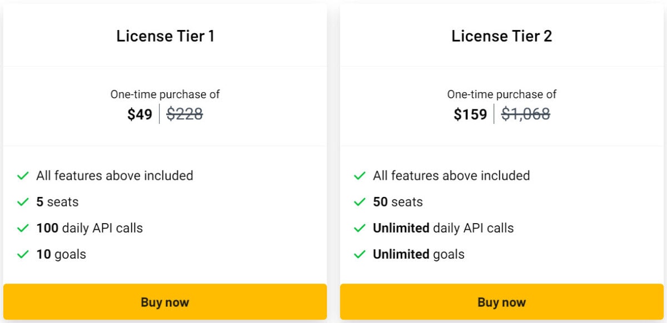Click the checkmark next to 'Unlimited goals'
Screen dimensions: 667x323
coord(359,254)
